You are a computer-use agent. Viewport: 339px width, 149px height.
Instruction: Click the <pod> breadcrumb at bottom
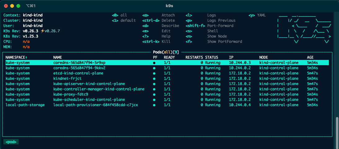point(11,142)
